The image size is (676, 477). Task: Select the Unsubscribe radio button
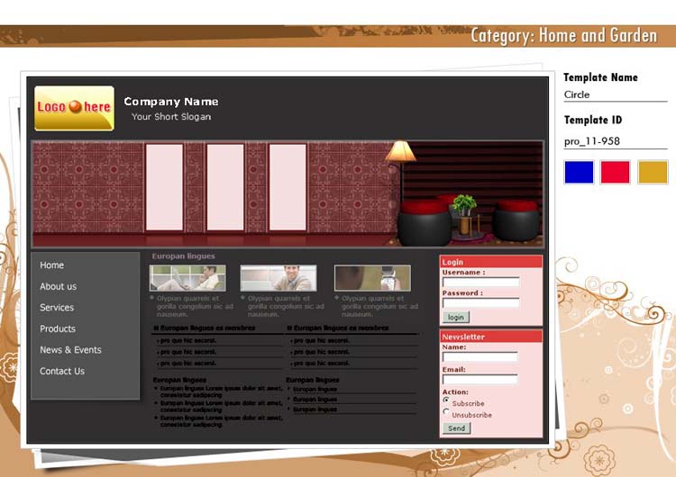click(446, 412)
